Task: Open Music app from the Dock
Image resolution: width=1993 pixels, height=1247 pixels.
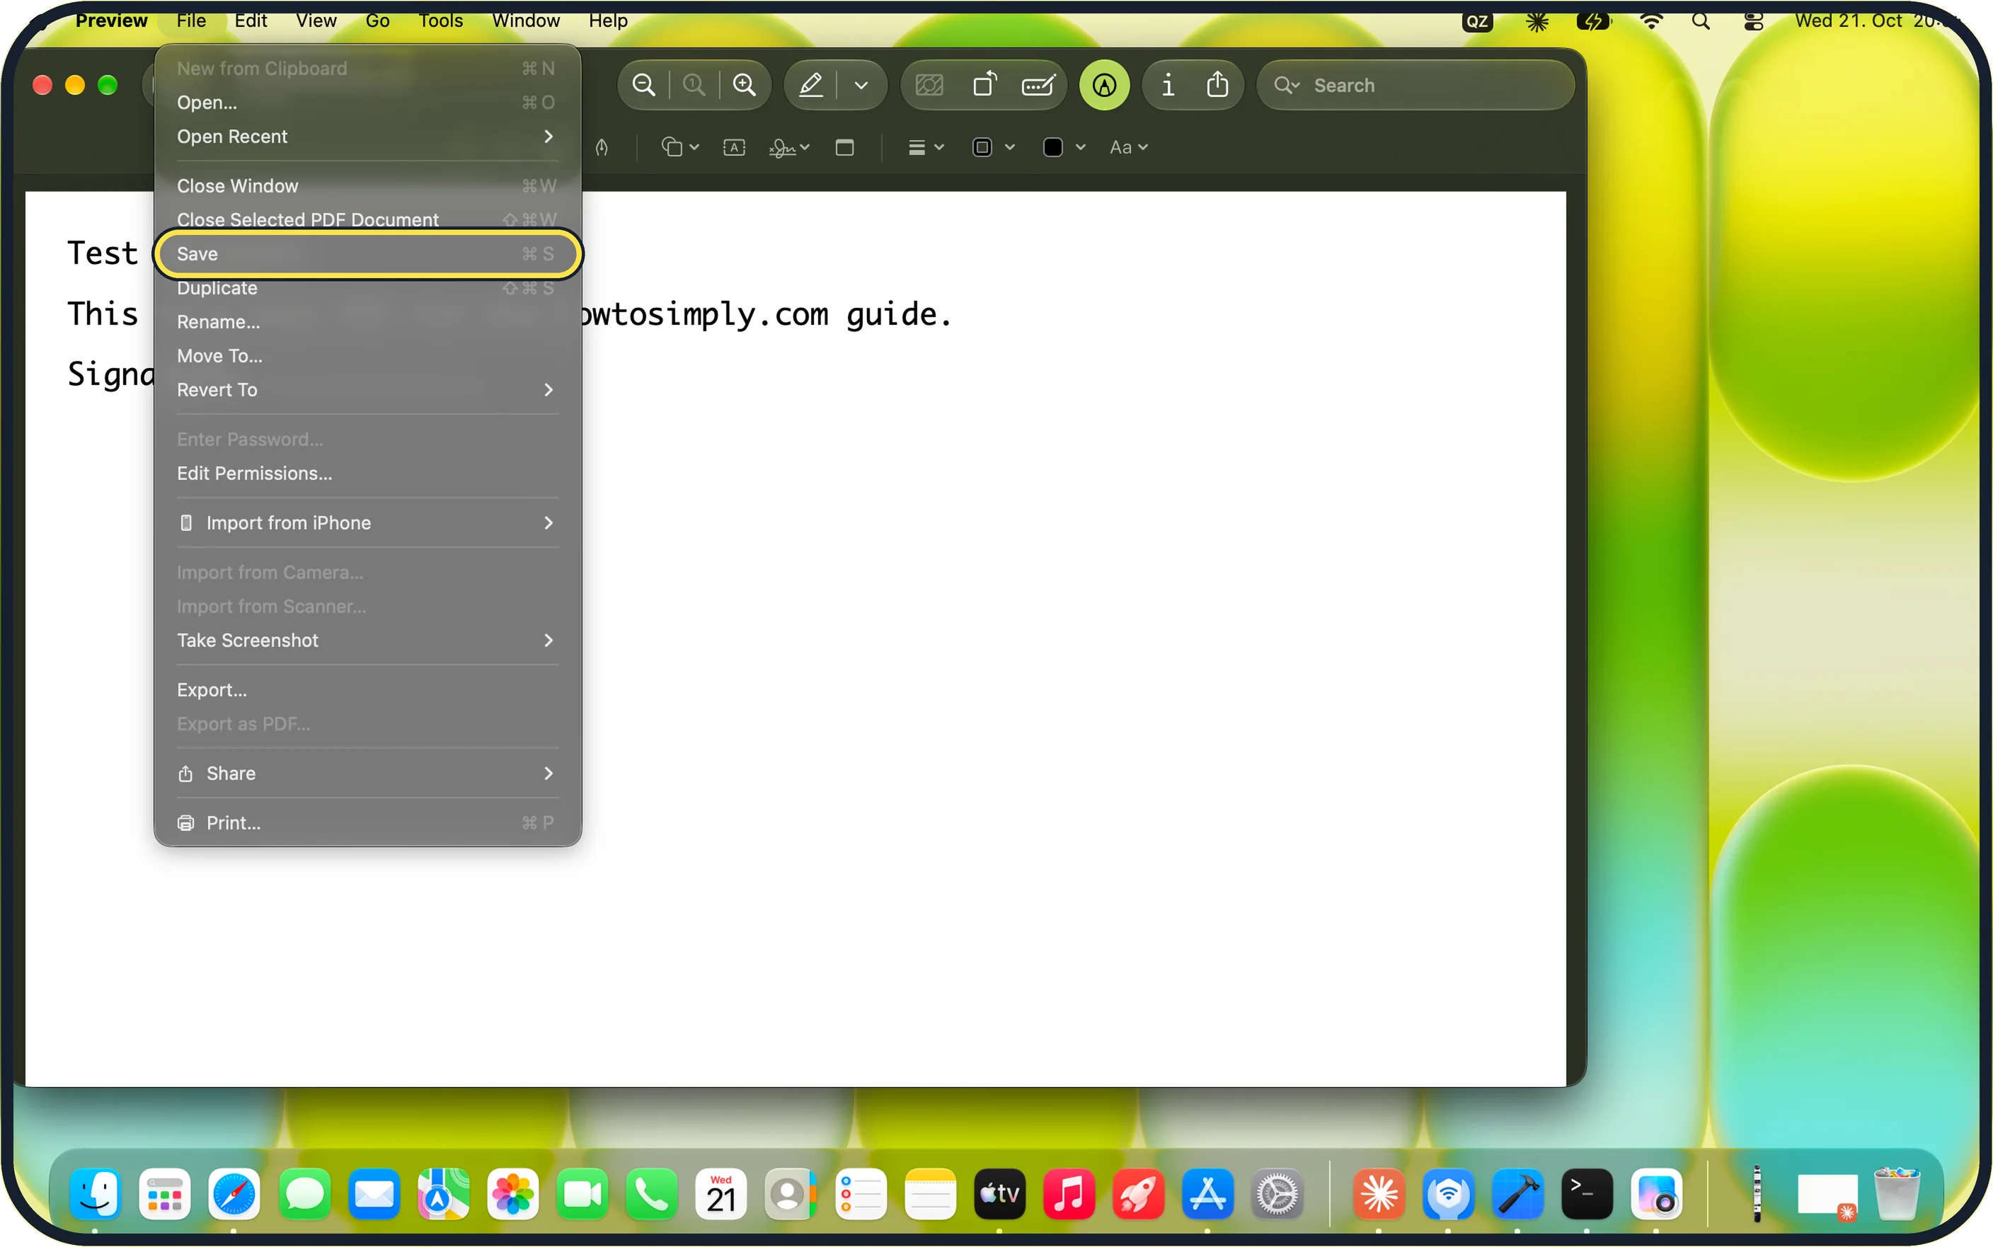Action: coord(1069,1194)
